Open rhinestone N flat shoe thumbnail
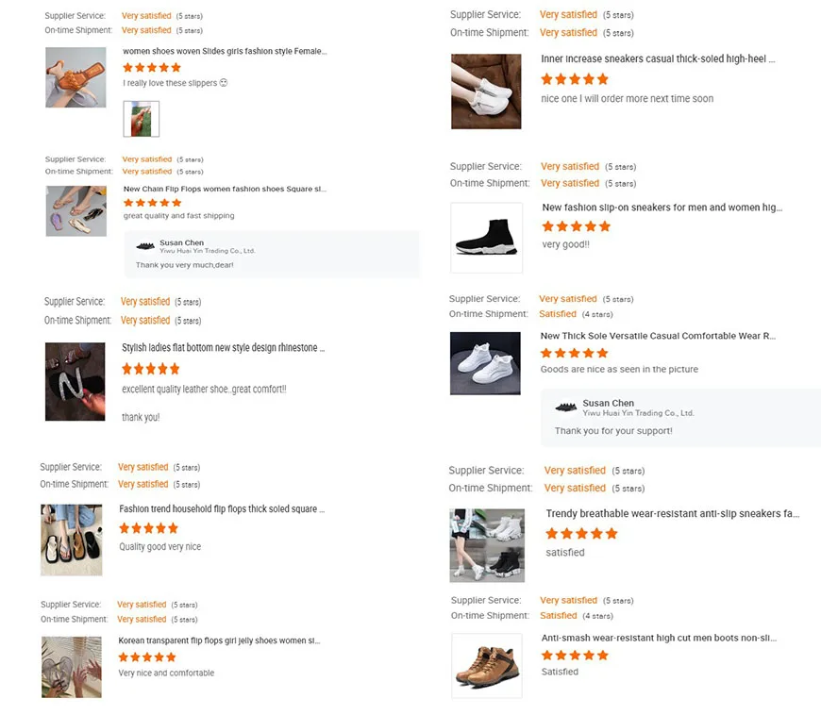 (x=75, y=381)
